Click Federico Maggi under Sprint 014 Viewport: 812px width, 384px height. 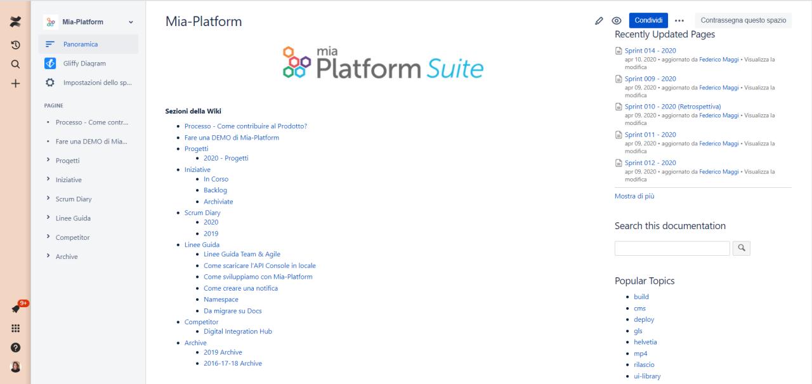(x=719, y=60)
